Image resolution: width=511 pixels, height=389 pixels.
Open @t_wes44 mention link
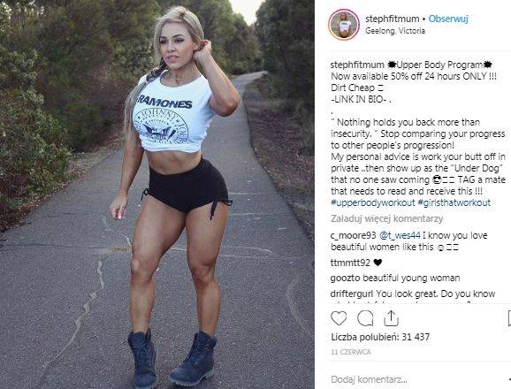pyautogui.click(x=400, y=235)
